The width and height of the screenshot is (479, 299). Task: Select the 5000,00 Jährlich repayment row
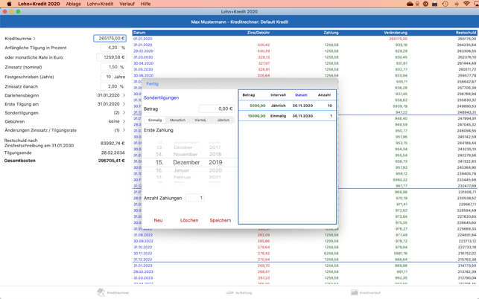[287, 106]
